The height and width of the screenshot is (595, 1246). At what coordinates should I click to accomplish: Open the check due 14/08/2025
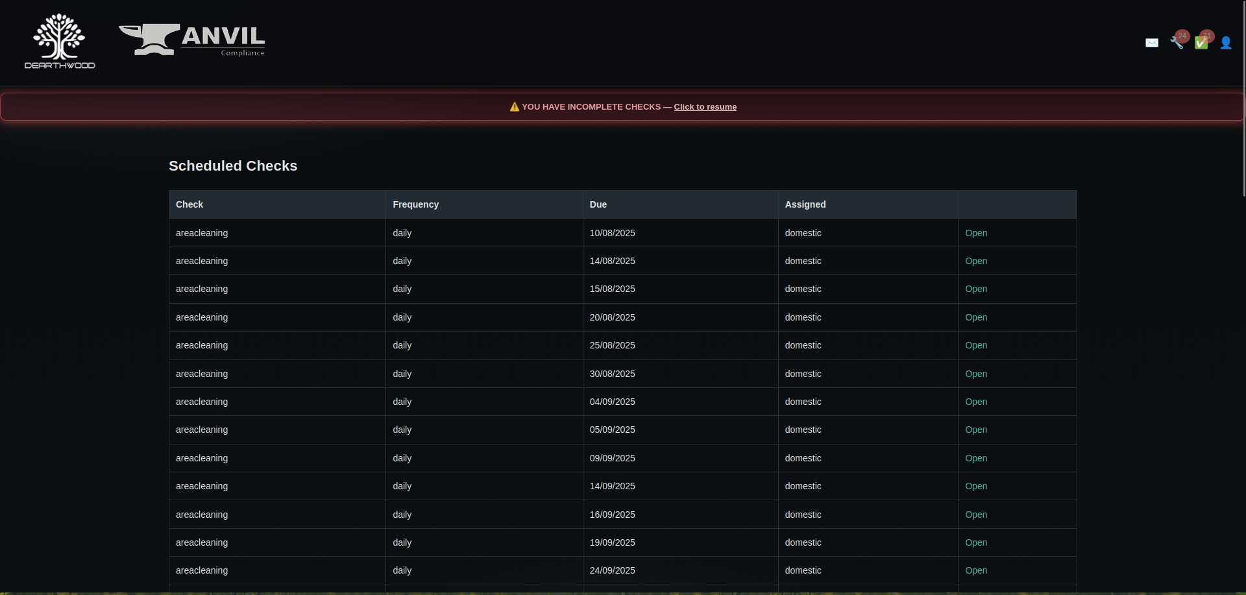click(x=976, y=261)
